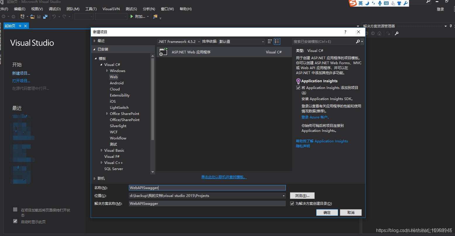This screenshot has width=455, height=236.
Task: Click the Sogou toolbox wrench icon
Action: click(x=406, y=3)
